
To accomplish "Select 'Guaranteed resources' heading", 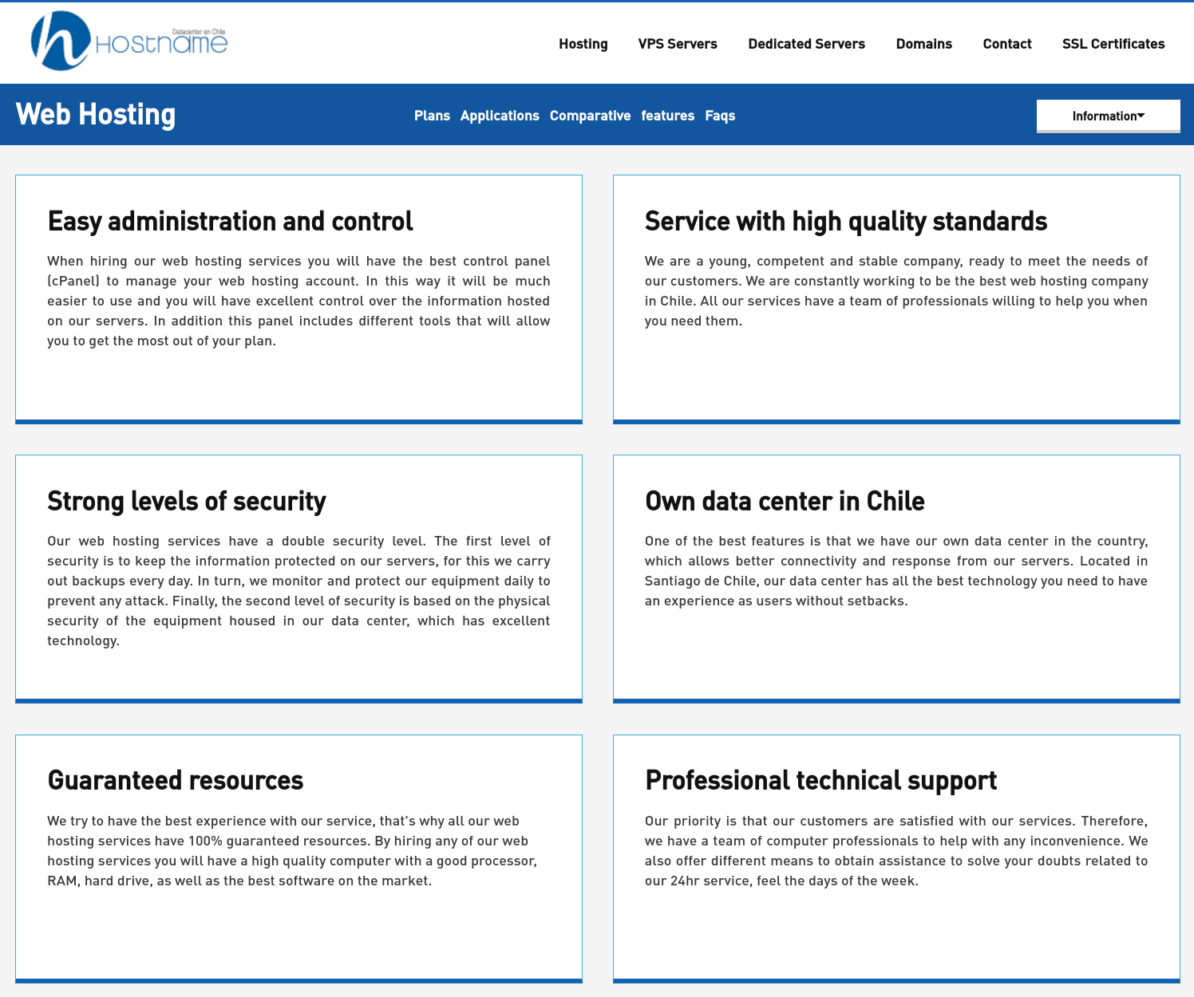I will pos(176,780).
